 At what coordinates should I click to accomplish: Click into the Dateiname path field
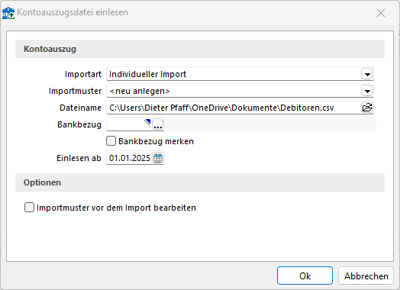click(234, 108)
